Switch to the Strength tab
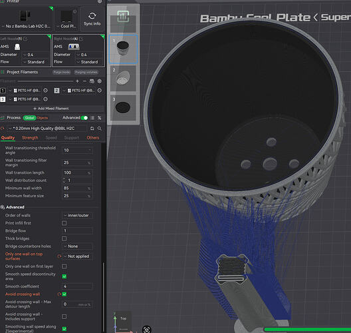The image size is (351, 333). click(x=30, y=138)
